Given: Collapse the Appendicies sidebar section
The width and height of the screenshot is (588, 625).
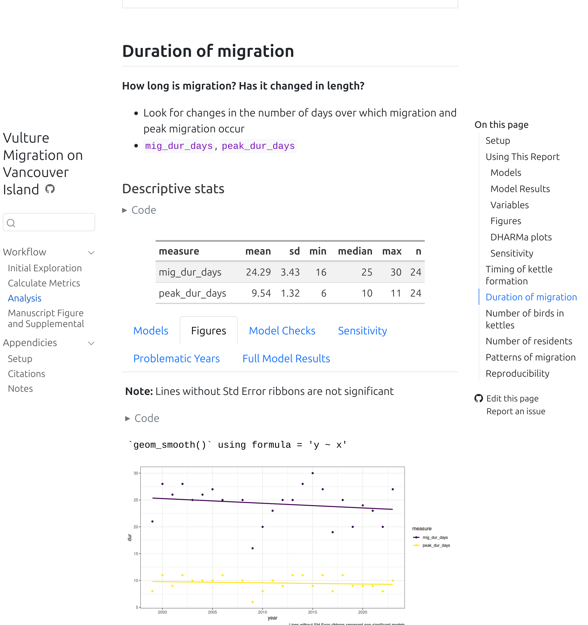Looking at the screenshot, I should pos(91,343).
